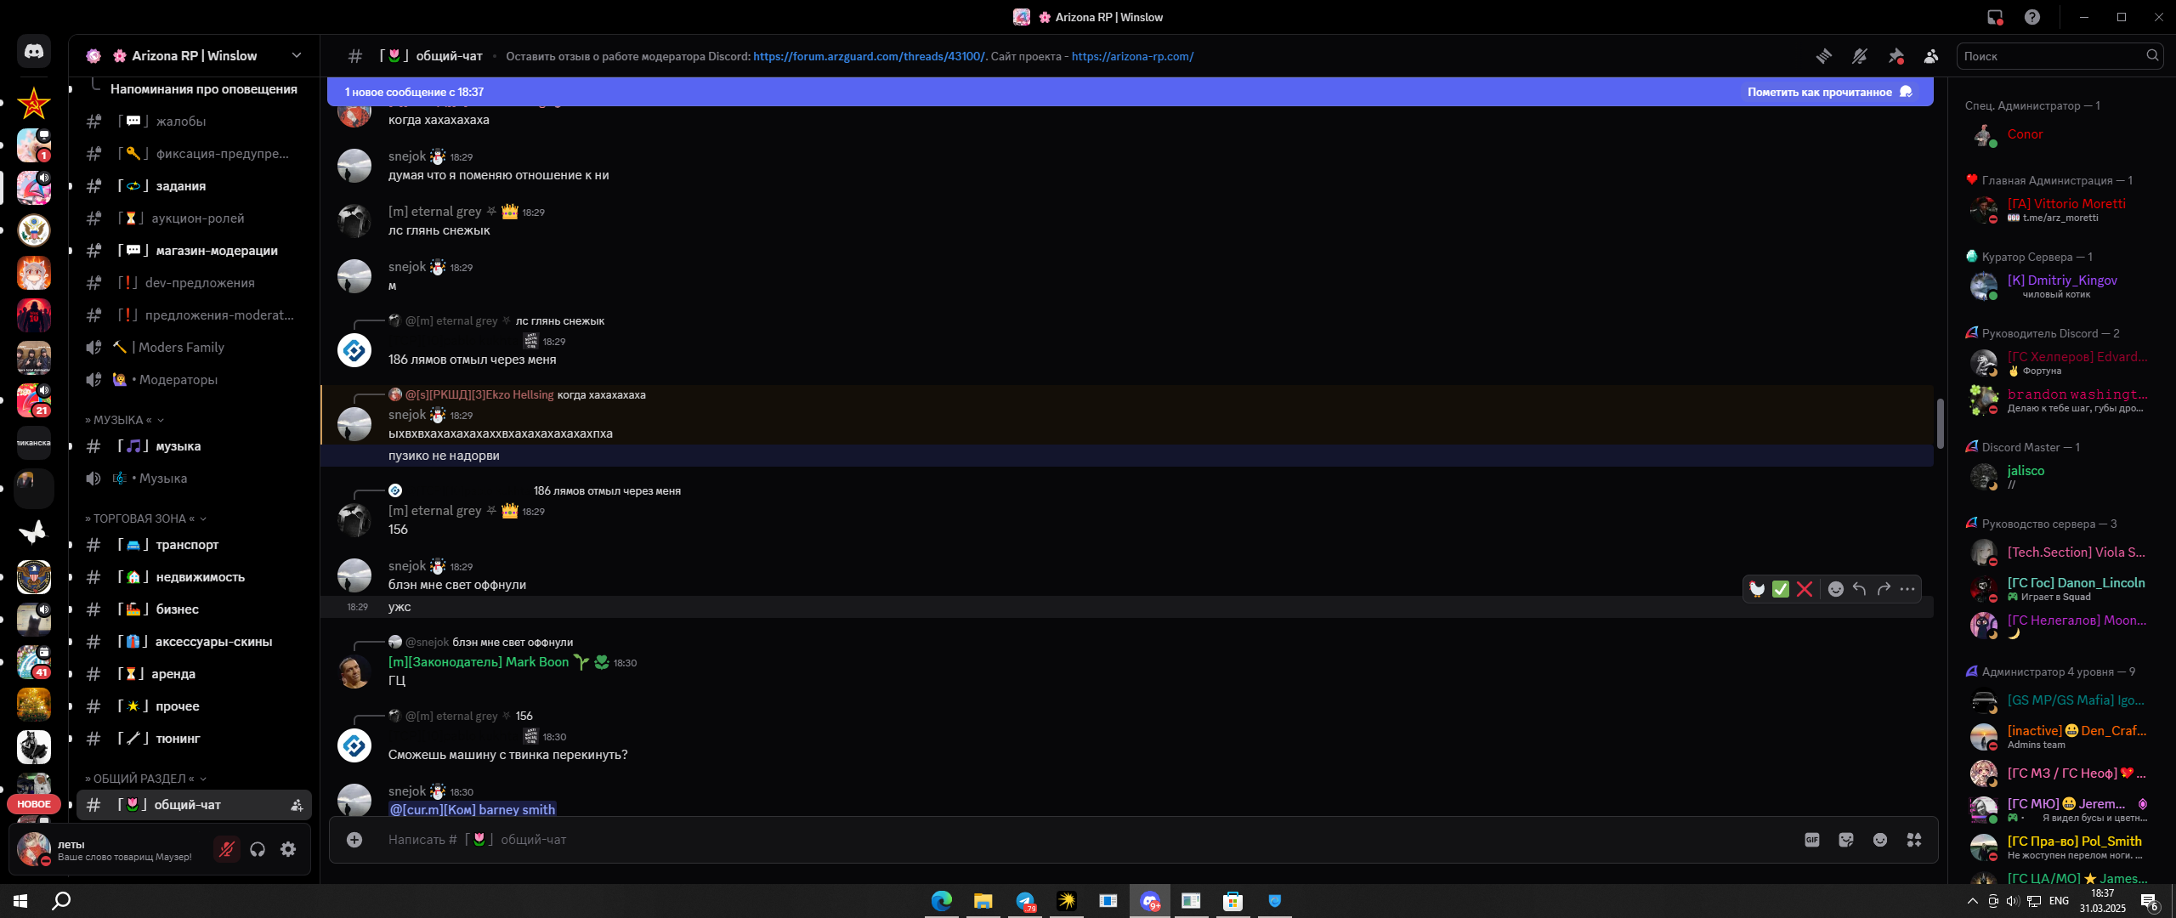The image size is (2176, 918).
Task: Open dev-предложения channel
Action: tap(194, 283)
